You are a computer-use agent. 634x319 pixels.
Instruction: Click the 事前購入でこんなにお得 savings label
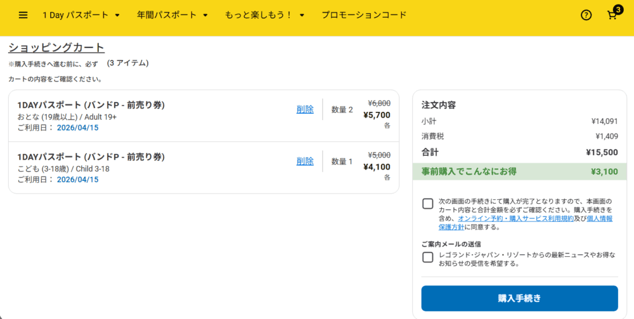(469, 172)
